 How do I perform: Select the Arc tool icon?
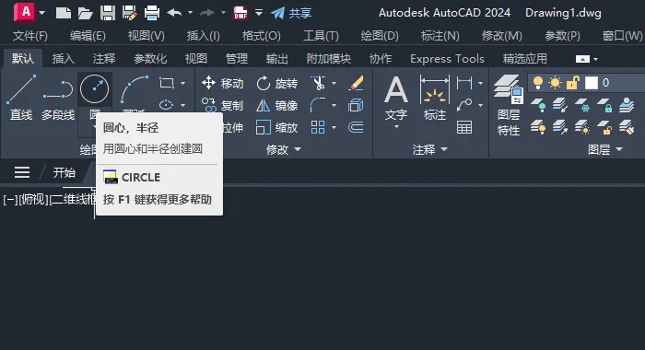coord(135,89)
